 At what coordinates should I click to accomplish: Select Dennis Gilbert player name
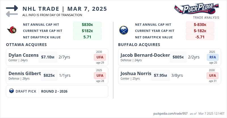(x=25, y=73)
